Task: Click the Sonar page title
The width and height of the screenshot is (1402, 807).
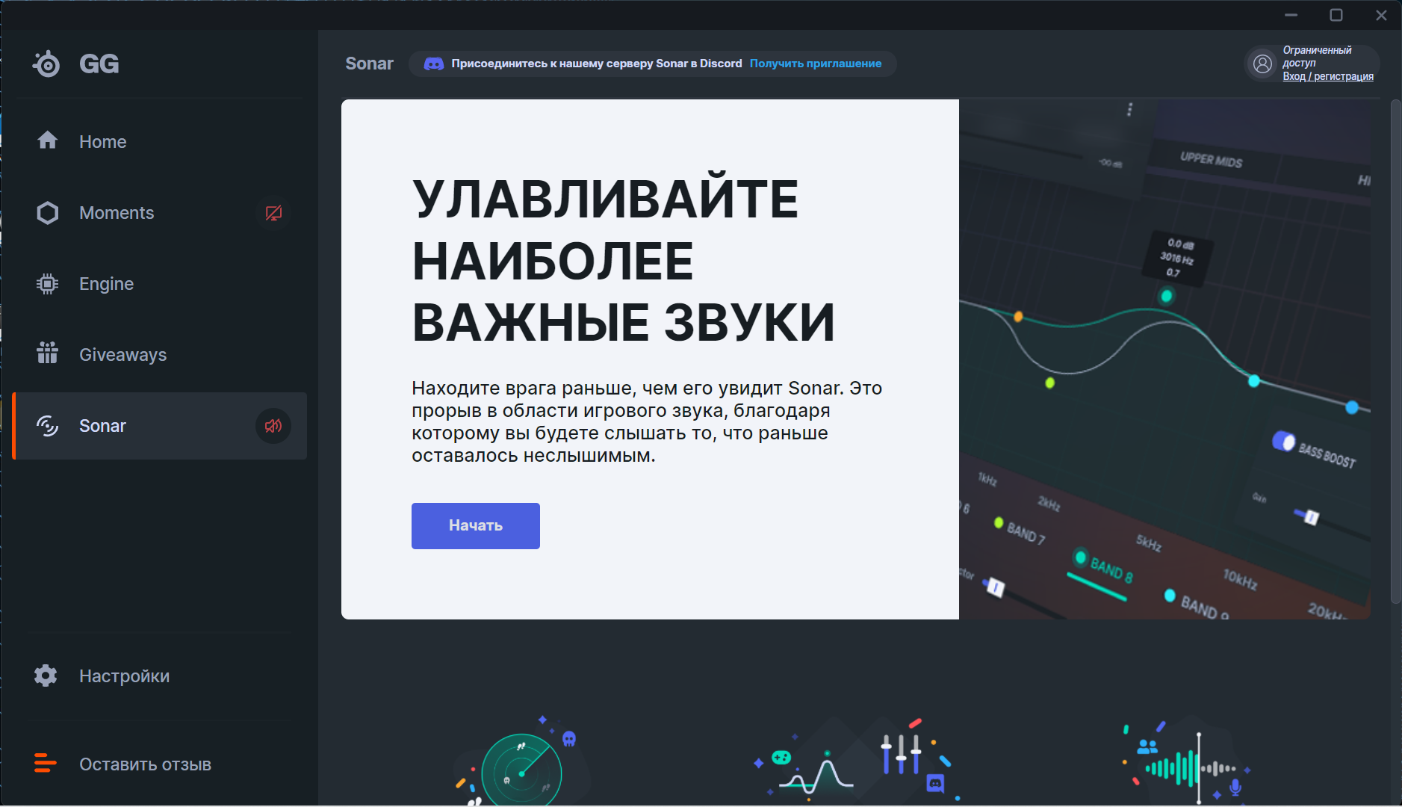Action: pos(369,64)
